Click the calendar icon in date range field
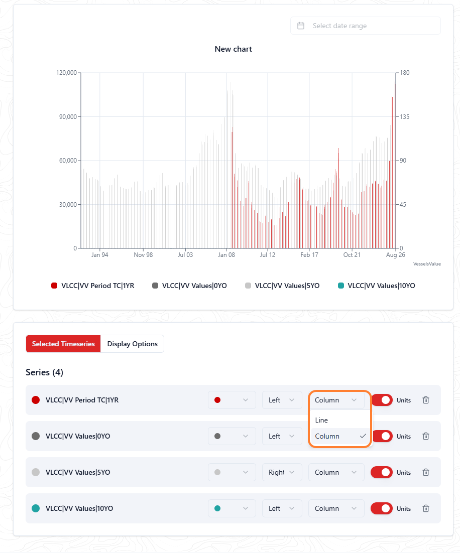The width and height of the screenshot is (460, 553). [x=301, y=26]
